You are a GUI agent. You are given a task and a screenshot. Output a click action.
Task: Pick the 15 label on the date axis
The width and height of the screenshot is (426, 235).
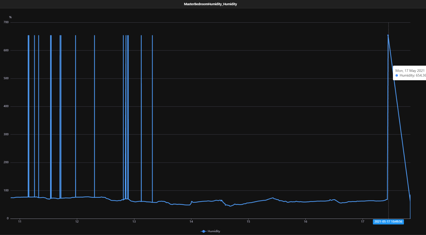coord(248,222)
